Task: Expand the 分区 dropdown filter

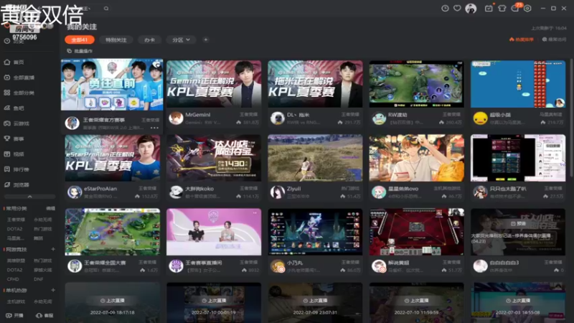Action: 182,39
